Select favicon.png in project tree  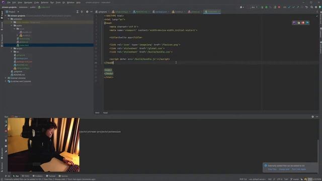coord(25,39)
